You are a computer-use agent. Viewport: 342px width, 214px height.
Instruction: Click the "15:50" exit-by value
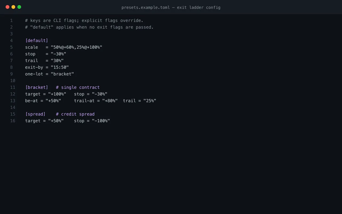60,67
